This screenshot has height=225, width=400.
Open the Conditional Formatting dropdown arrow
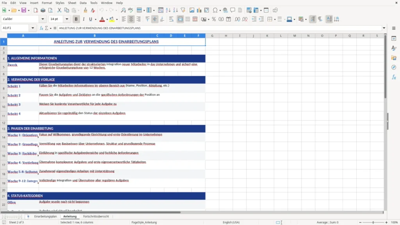pyautogui.click(x=306, y=20)
